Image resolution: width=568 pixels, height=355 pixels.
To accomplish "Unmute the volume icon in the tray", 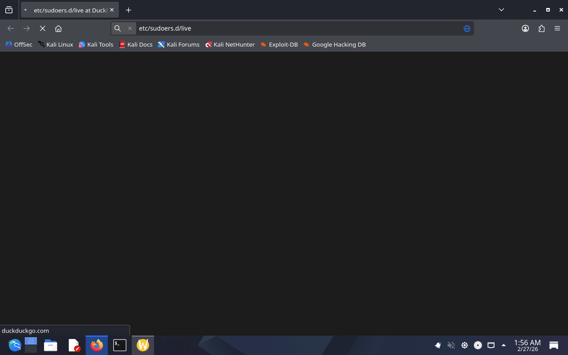I will (451, 345).
